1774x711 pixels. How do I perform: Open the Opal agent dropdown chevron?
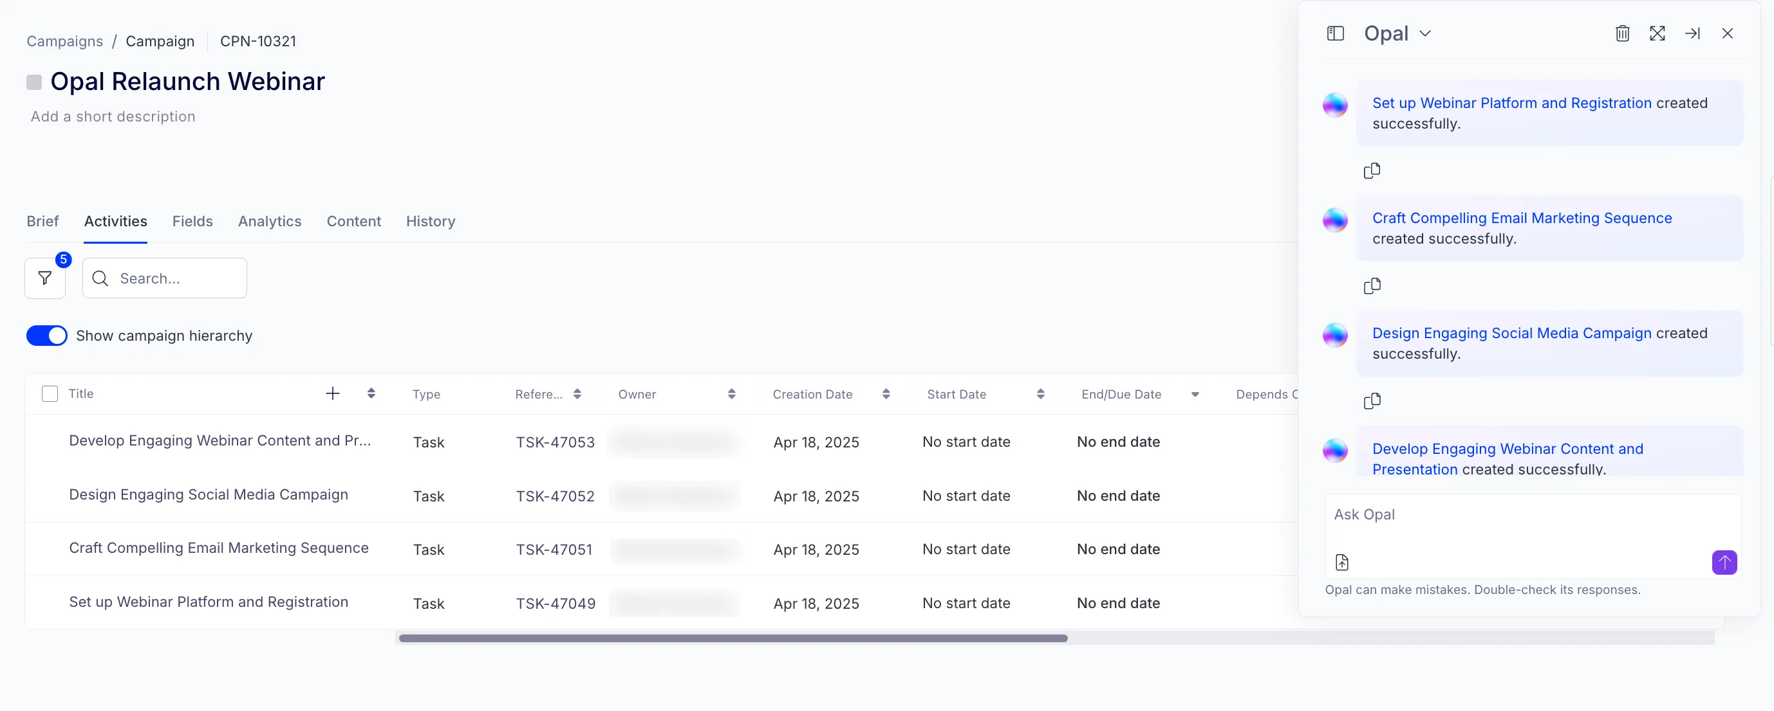click(1426, 33)
